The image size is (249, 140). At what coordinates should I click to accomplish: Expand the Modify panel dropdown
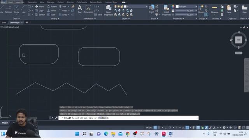coord(55,19)
